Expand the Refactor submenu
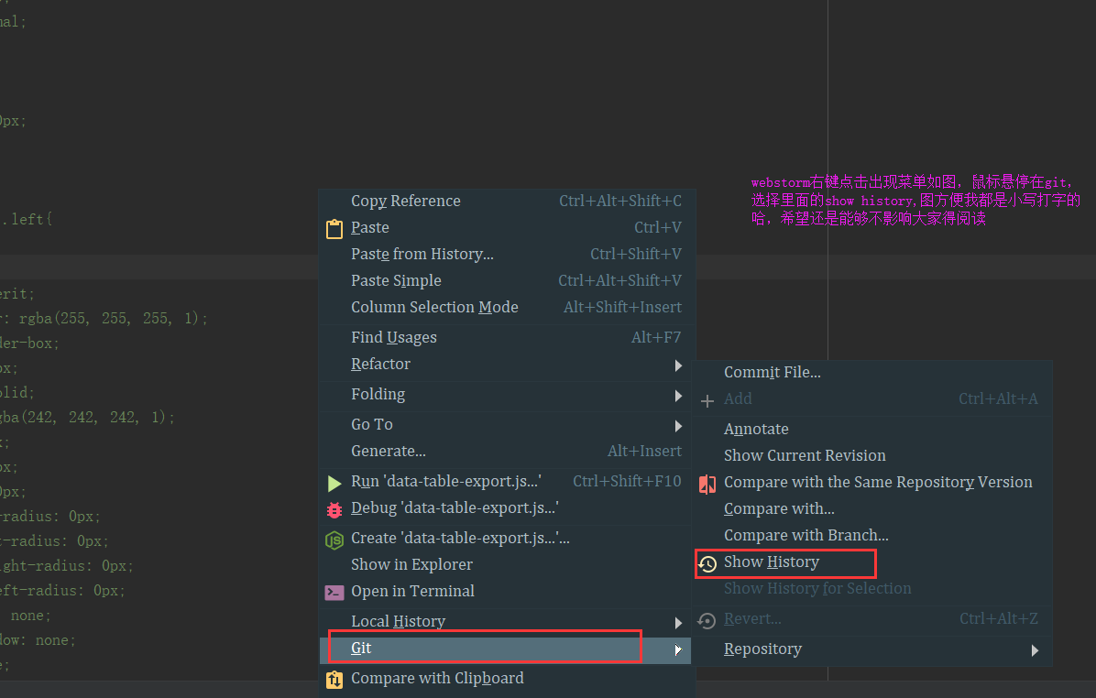The image size is (1096, 698). click(380, 364)
